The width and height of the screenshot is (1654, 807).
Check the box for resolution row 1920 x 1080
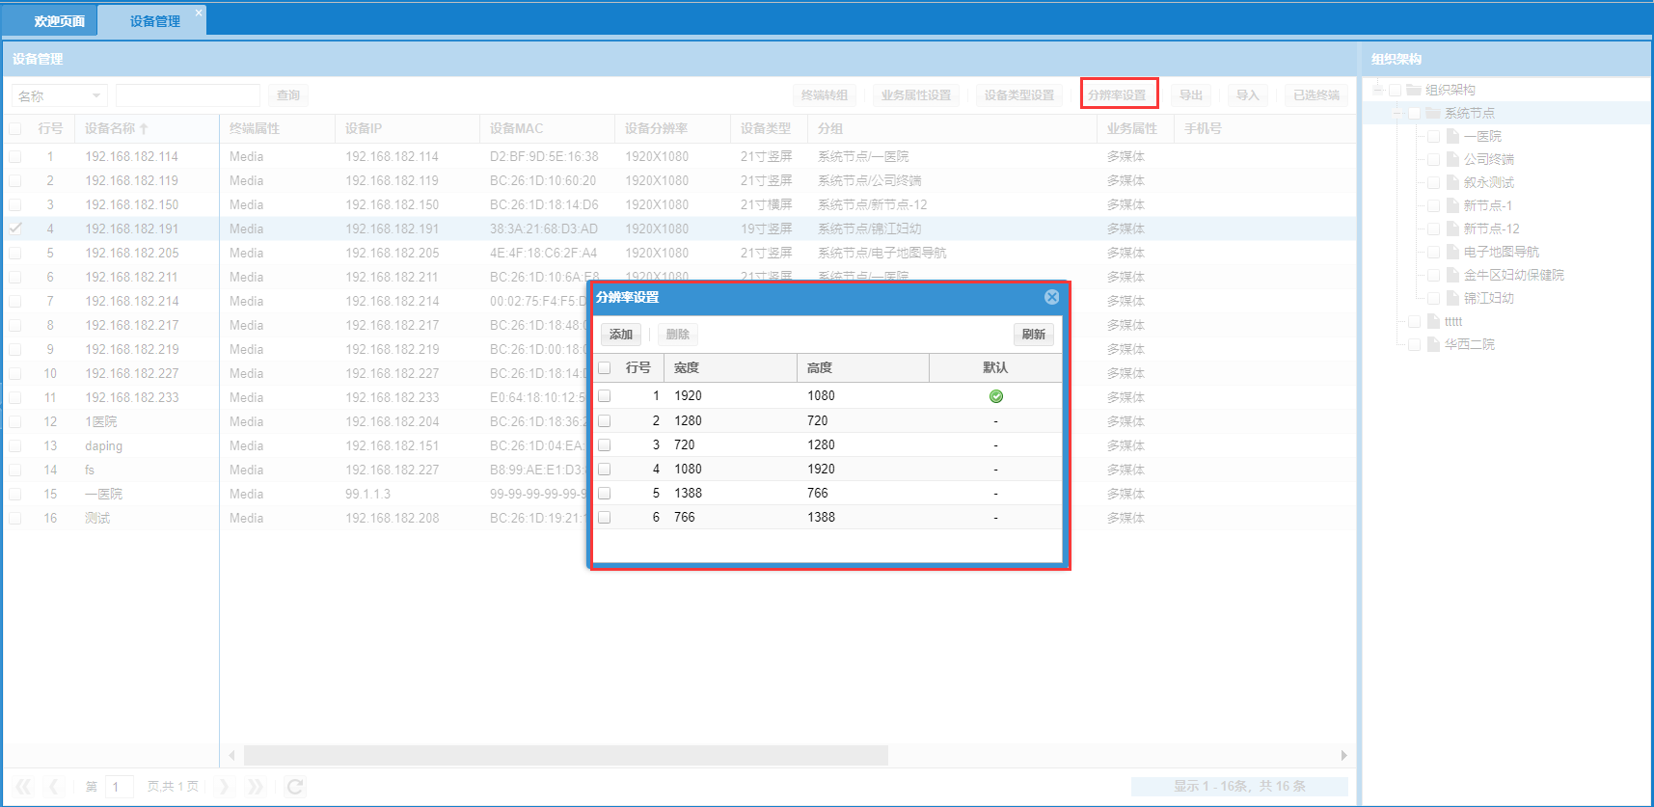[x=605, y=396]
